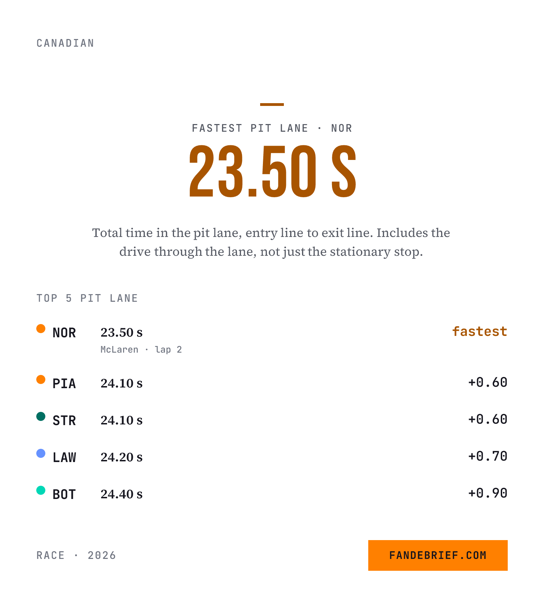Click the blue dot beside LAW
Screen dimensions: 544x607
point(41,453)
